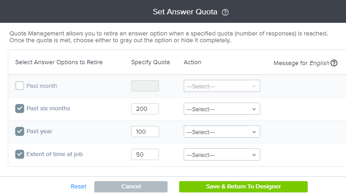Click the help icon next to Message for English
This screenshot has width=346, height=196.
(334, 63)
